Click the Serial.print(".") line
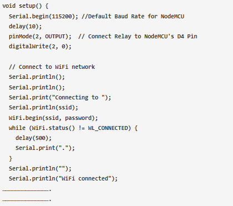This screenshot has height=206, width=233. [x=45, y=148]
